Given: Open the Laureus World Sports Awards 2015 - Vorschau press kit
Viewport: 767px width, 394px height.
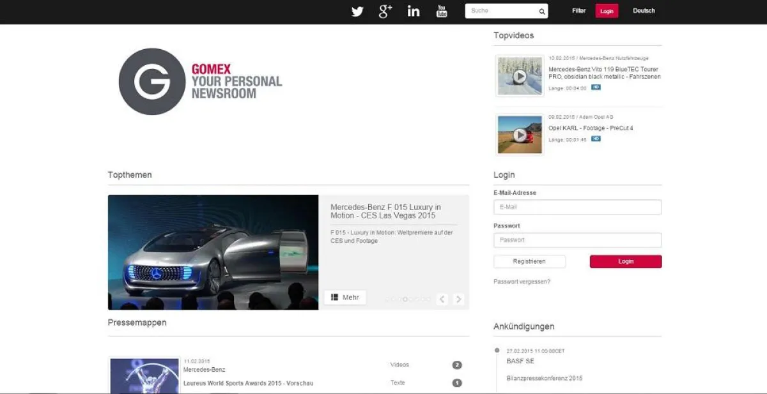Looking at the screenshot, I should coord(248,383).
